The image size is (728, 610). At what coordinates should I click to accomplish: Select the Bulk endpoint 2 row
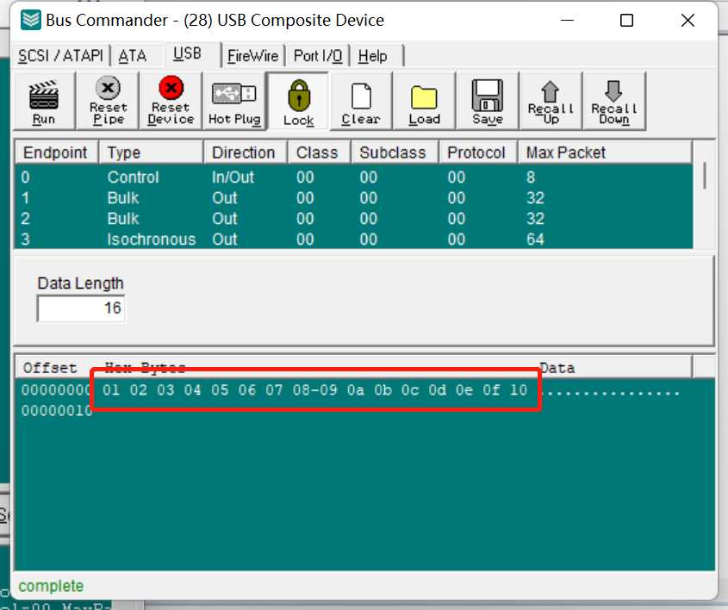point(354,219)
